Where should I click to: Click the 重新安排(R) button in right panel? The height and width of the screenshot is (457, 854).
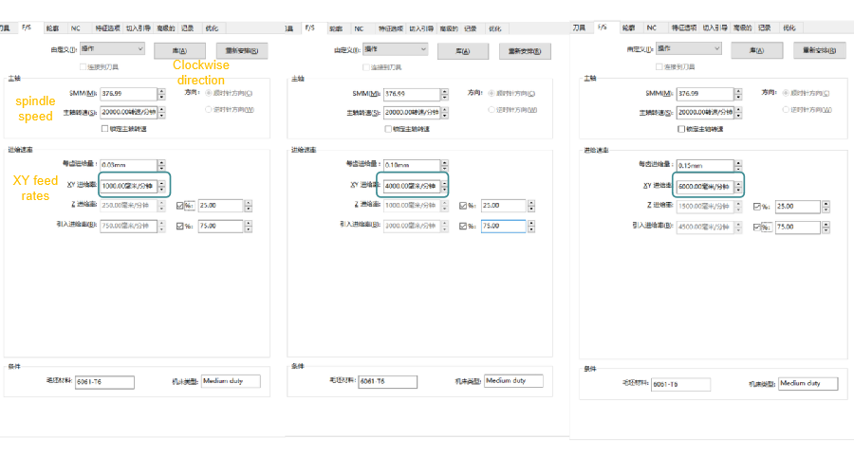(x=819, y=50)
